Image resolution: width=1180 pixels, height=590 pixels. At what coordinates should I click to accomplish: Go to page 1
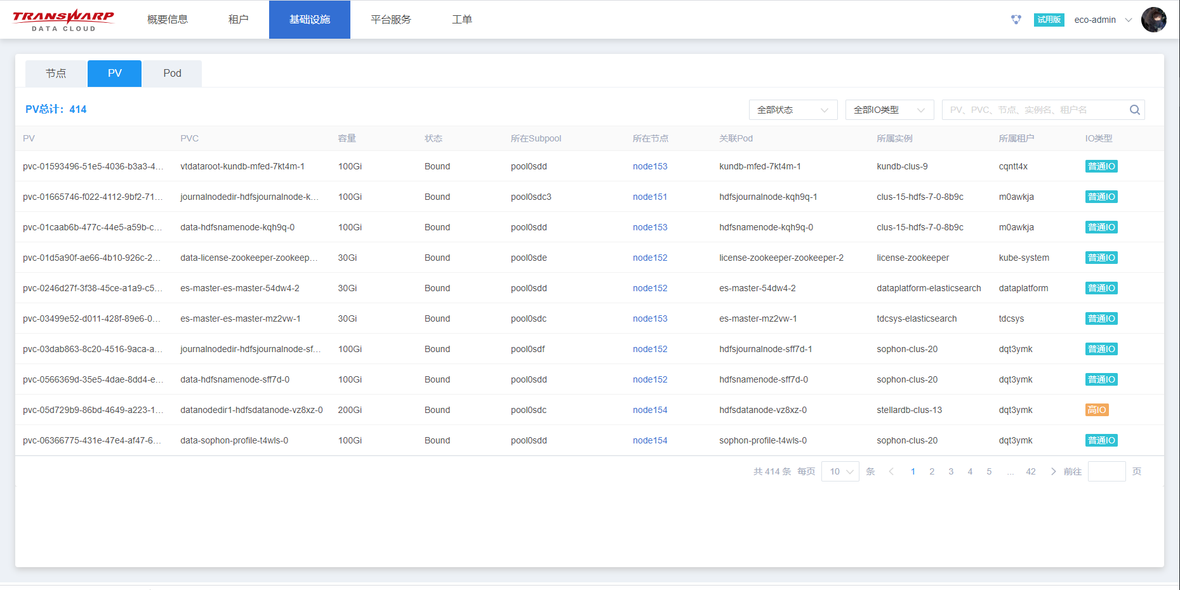[913, 471]
